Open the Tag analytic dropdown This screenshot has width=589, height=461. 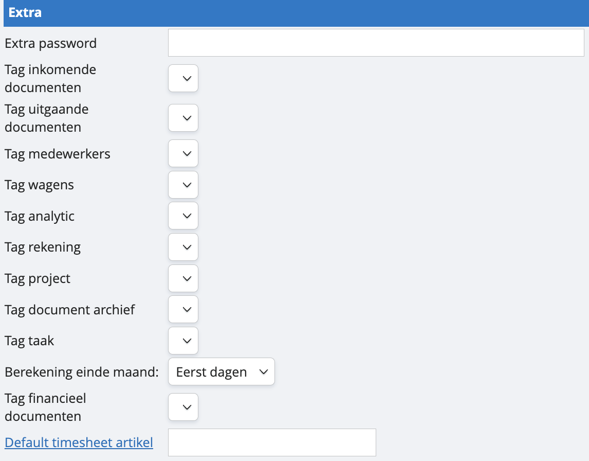(183, 216)
